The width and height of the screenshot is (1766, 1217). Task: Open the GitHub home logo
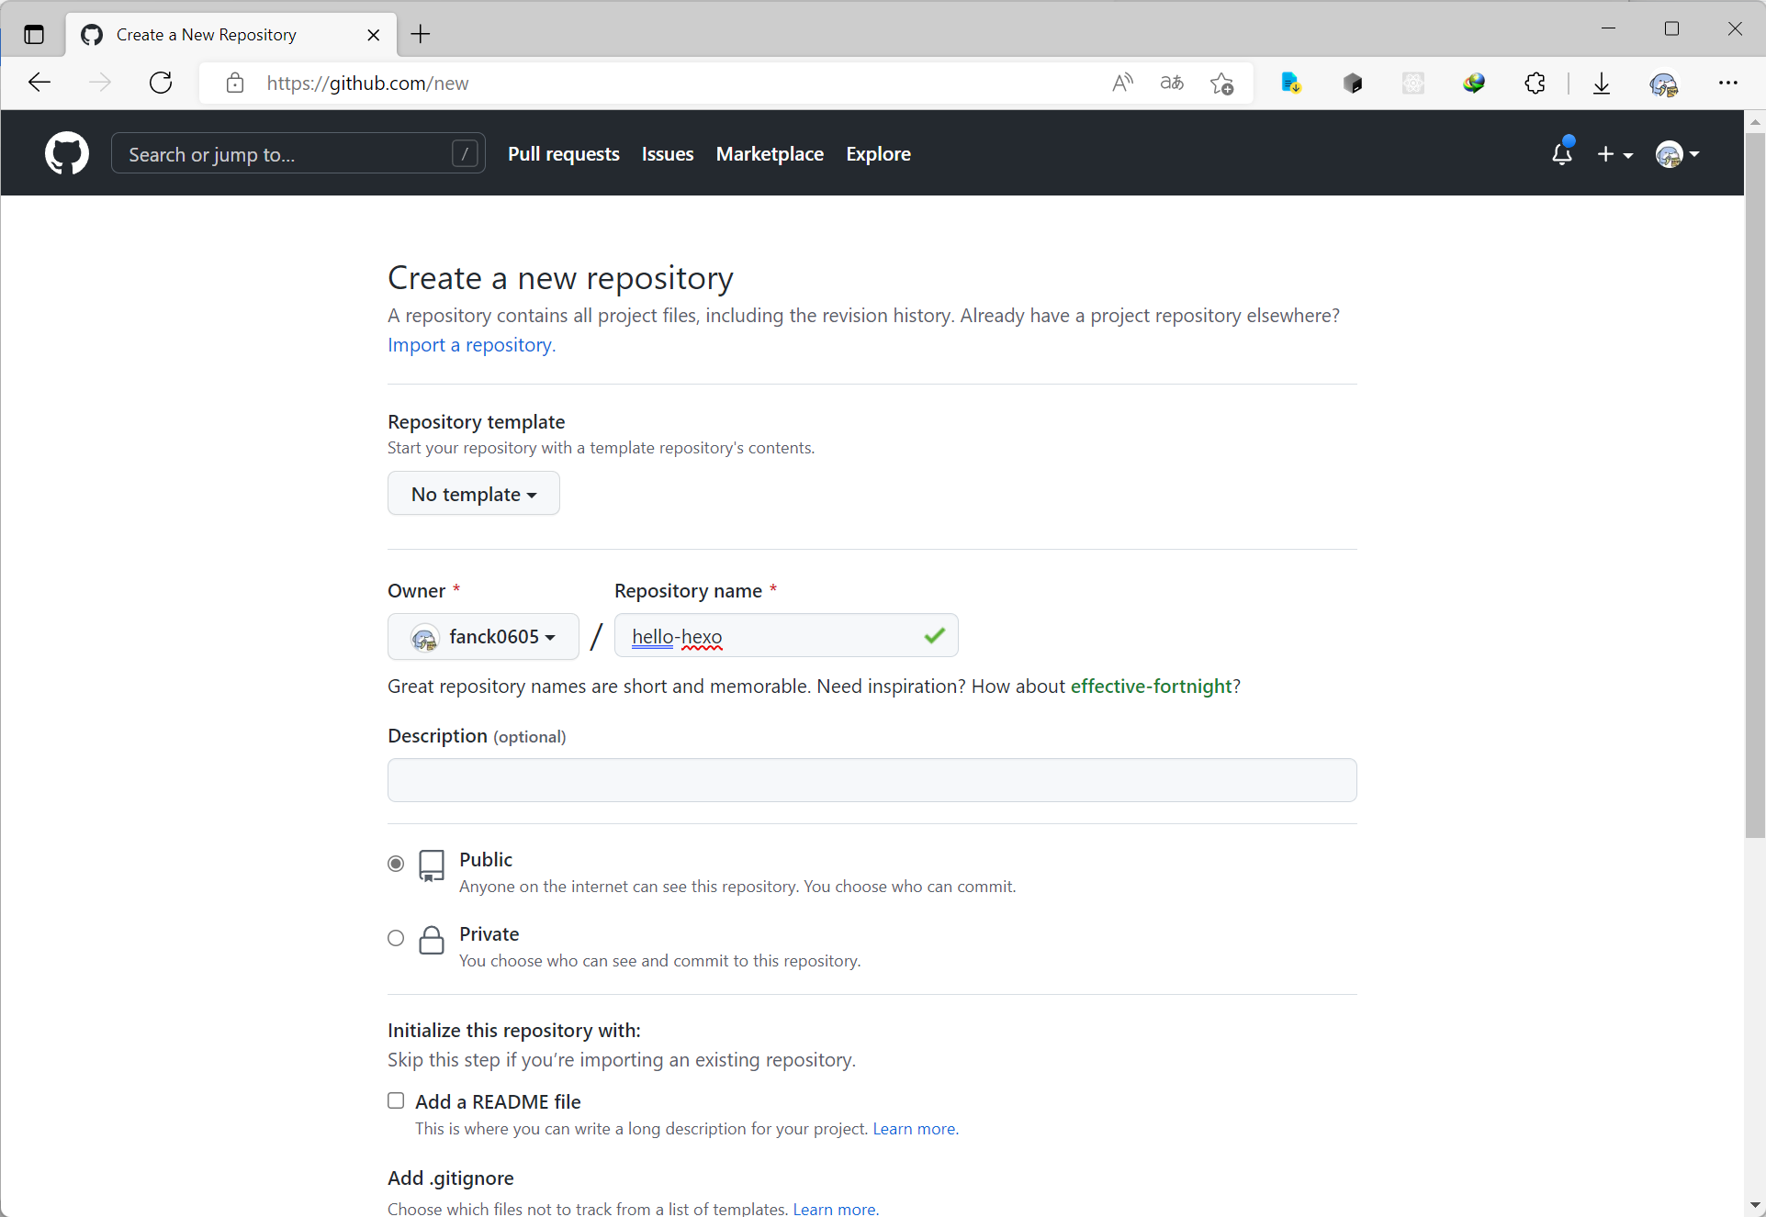[x=67, y=153]
